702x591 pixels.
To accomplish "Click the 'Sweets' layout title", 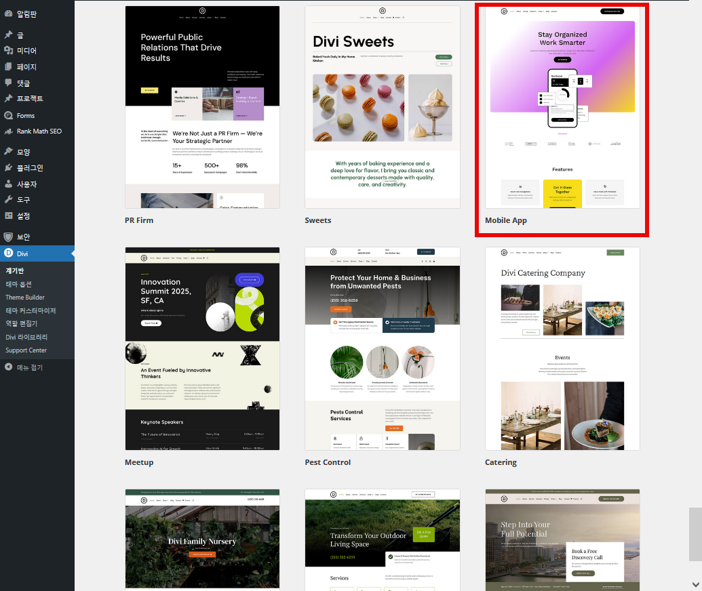I will [x=318, y=220].
